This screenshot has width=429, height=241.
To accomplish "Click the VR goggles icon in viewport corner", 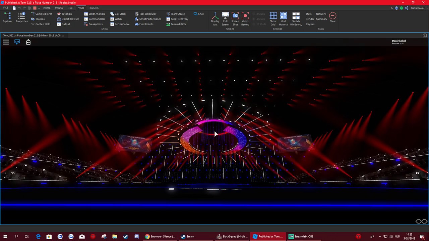I will pos(422,221).
